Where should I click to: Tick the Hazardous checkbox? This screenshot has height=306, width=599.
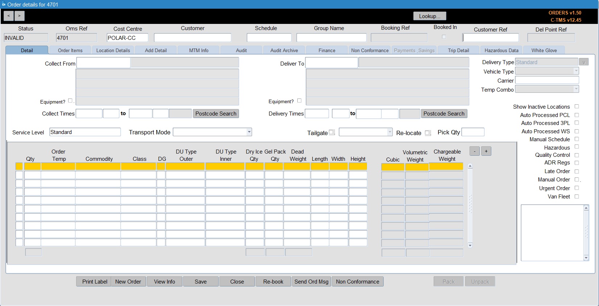pyautogui.click(x=577, y=147)
